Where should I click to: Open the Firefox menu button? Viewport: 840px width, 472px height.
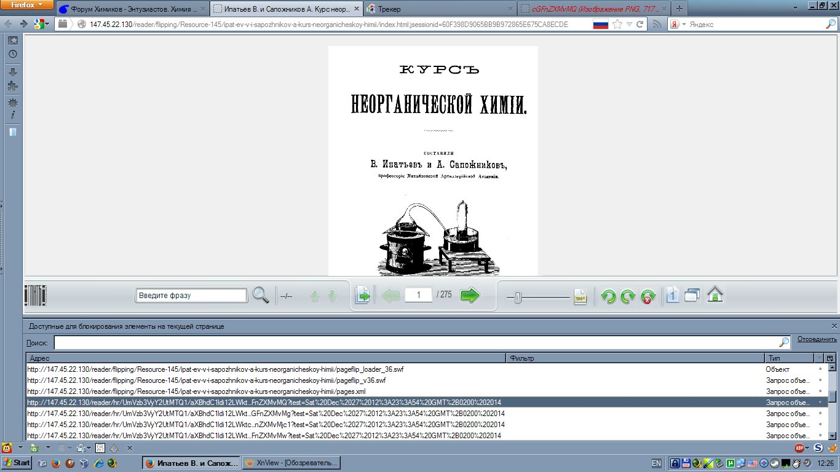pyautogui.click(x=28, y=5)
